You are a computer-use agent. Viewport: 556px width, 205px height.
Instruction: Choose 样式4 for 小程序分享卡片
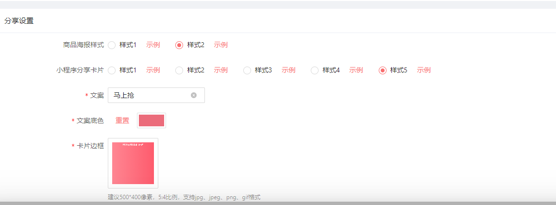(x=315, y=70)
